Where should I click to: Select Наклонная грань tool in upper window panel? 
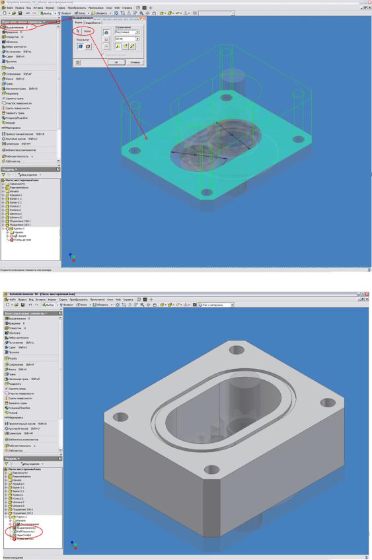pyautogui.click(x=20, y=88)
